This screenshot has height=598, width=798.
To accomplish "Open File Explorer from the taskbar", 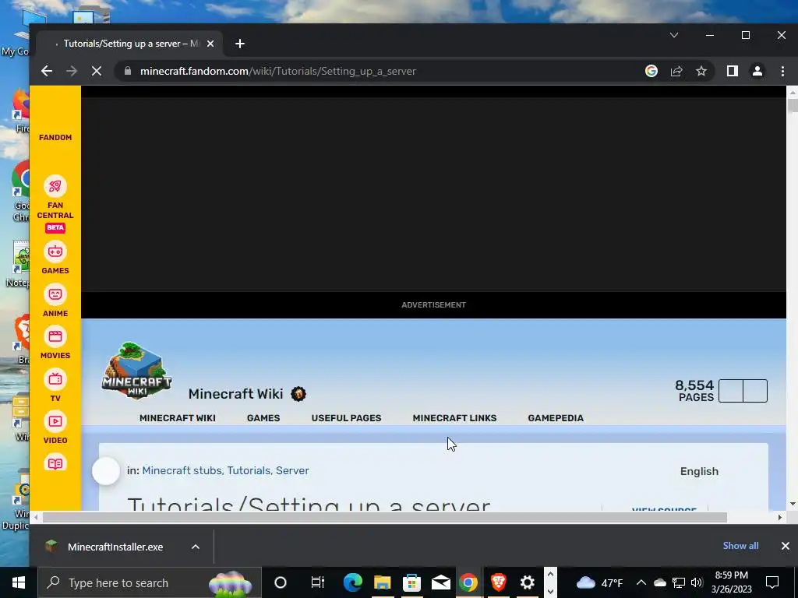I will tap(382, 582).
